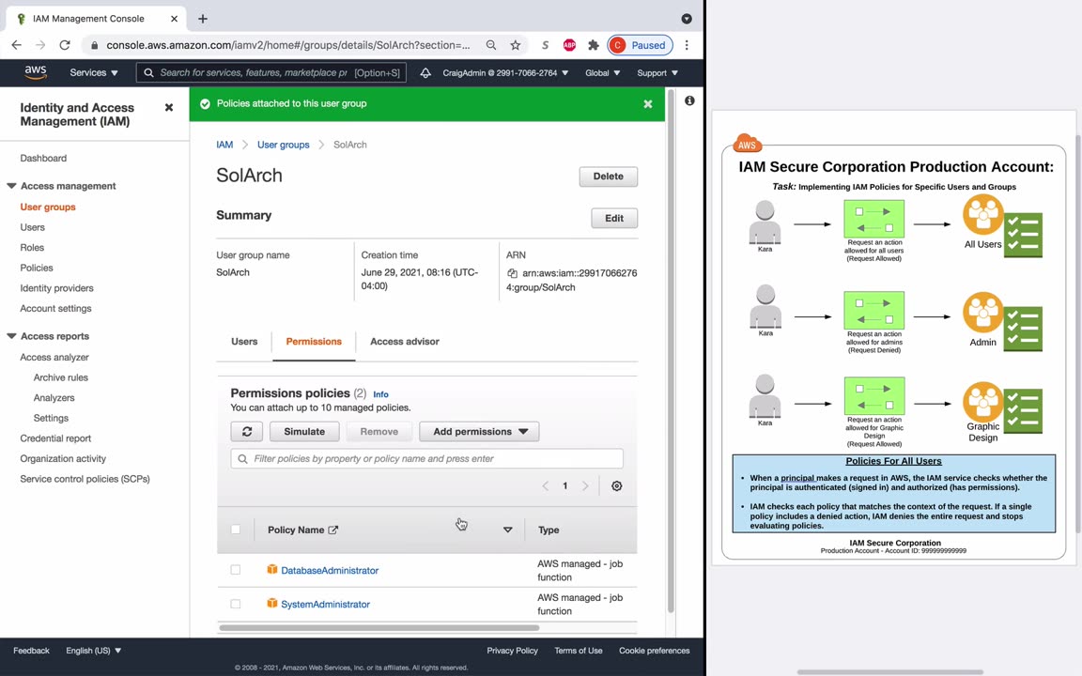Image resolution: width=1082 pixels, height=676 pixels.
Task: Open the Feedback link in footer
Action: pos(31,651)
